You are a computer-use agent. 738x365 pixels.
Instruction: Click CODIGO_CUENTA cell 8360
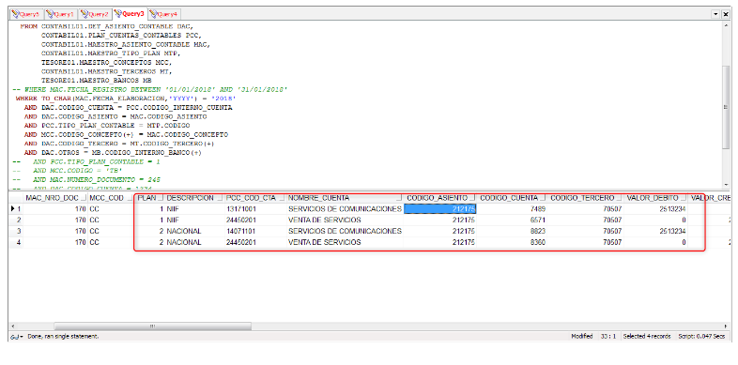(512, 243)
